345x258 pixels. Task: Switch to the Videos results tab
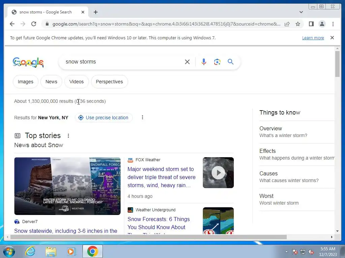(x=76, y=82)
